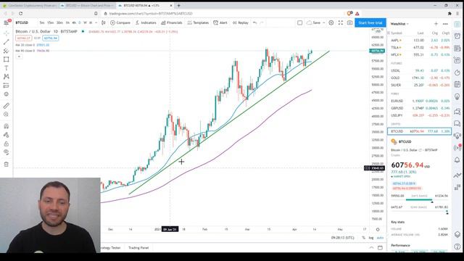
Task: Open notifications bell in right sidebar
Action: click(457, 160)
